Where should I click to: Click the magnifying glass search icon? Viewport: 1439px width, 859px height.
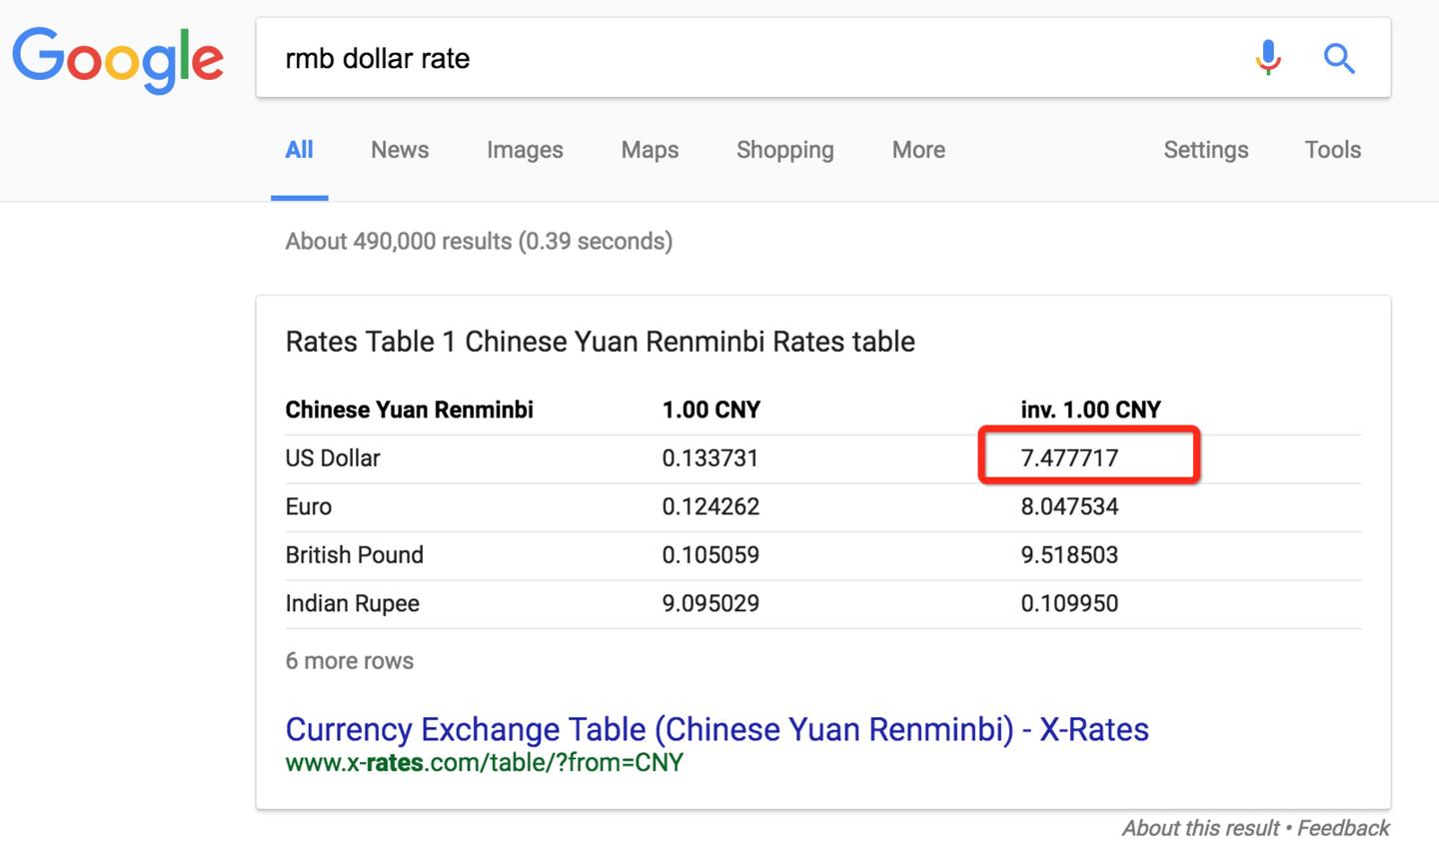(x=1339, y=58)
